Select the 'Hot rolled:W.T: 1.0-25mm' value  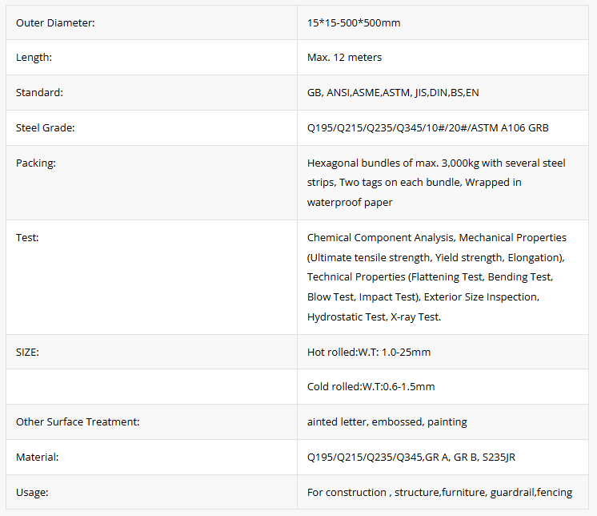click(369, 352)
